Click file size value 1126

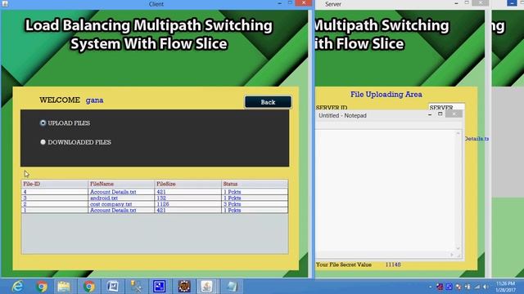click(x=163, y=204)
